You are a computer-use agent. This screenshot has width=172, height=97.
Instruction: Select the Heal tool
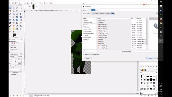[x=14, y=29]
